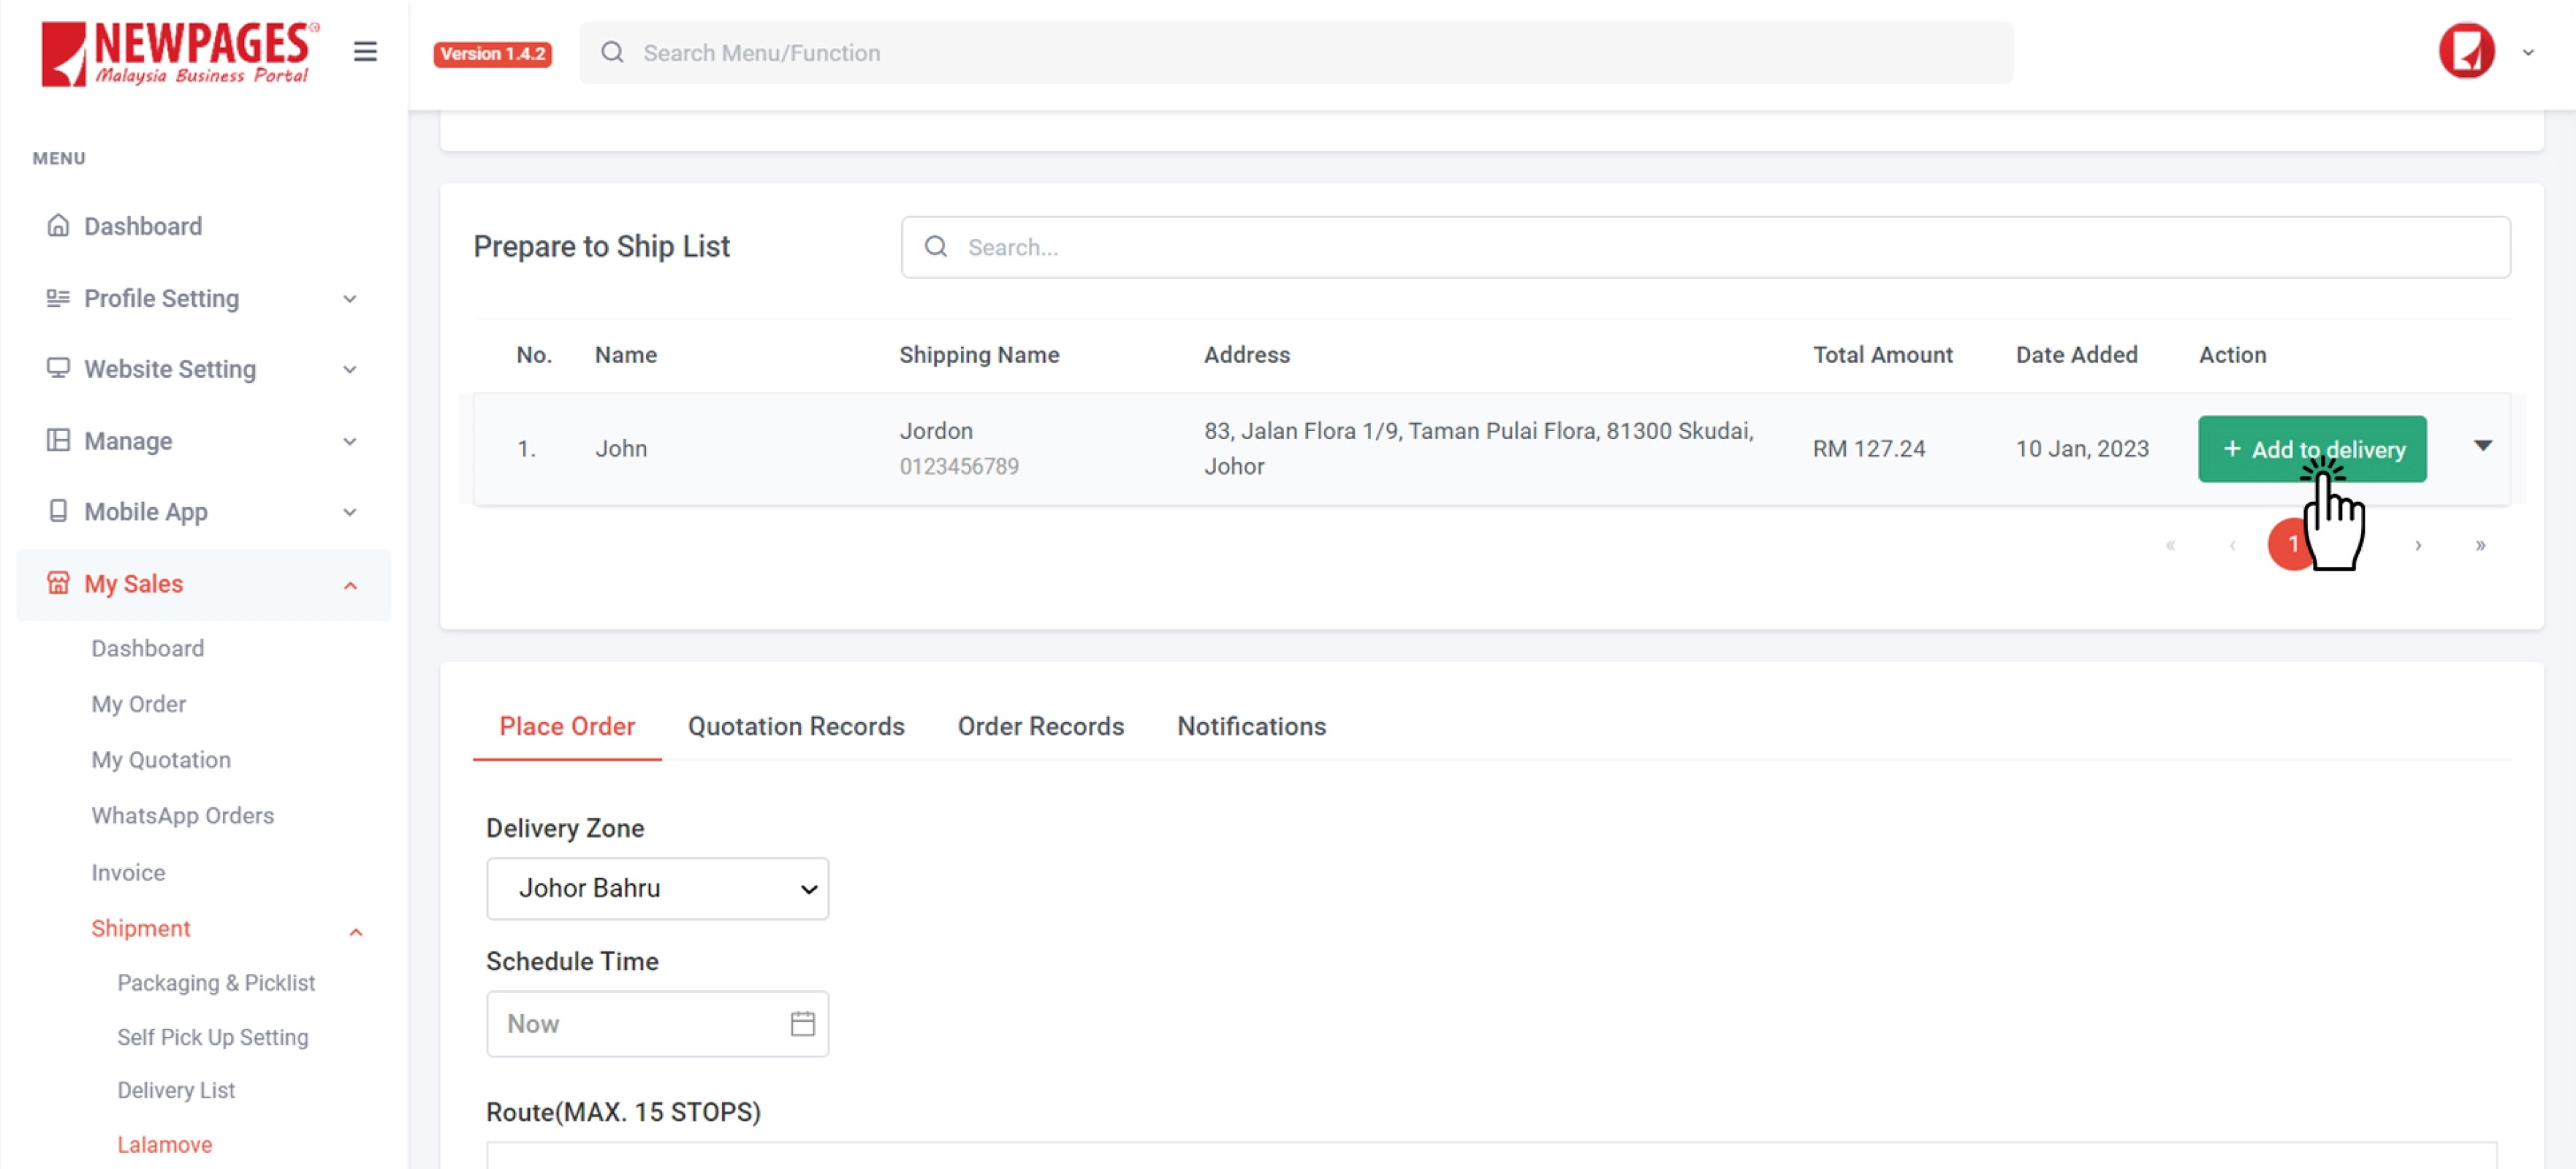Click the Address column header

tap(1246, 355)
